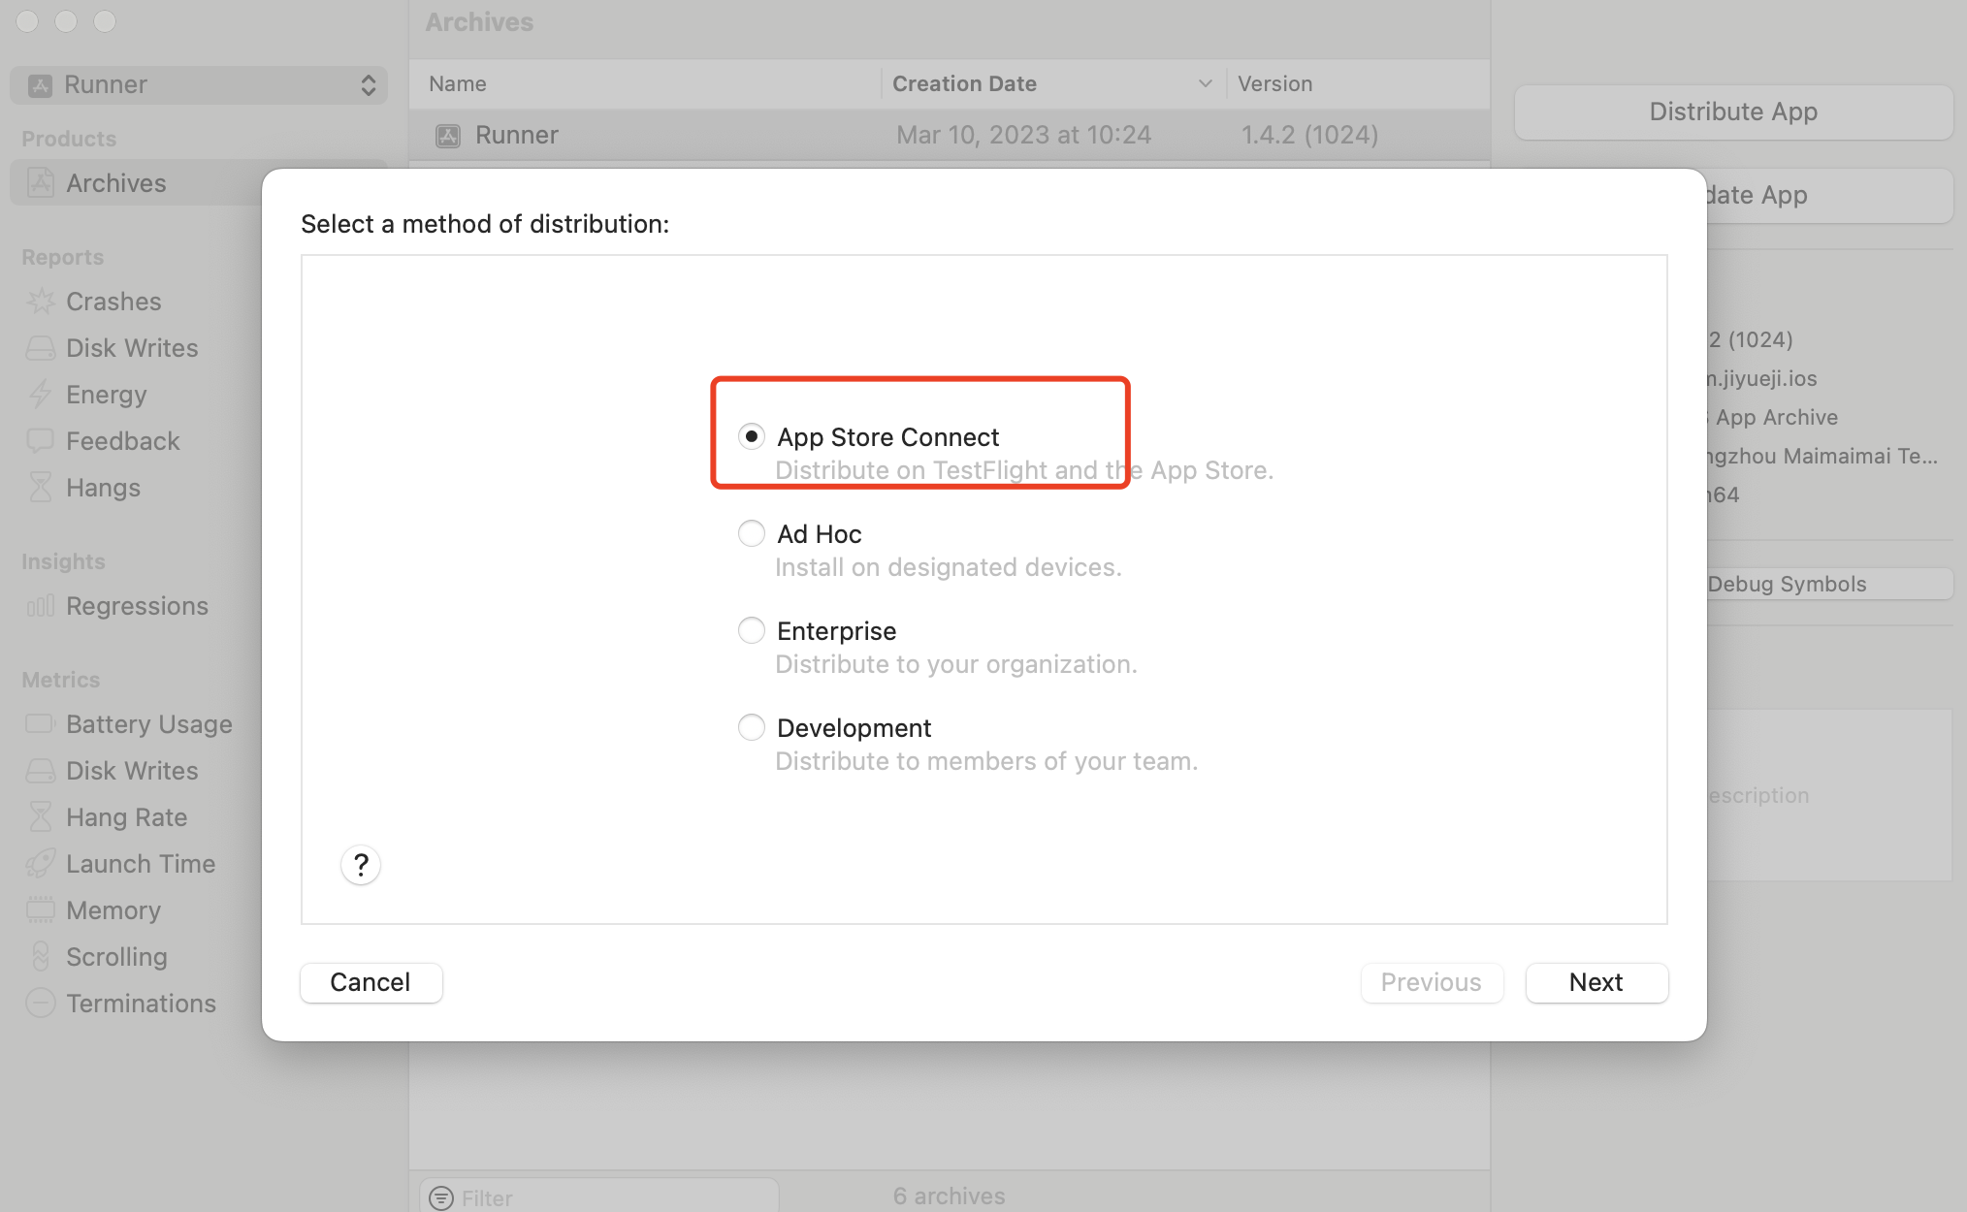This screenshot has width=1967, height=1212.
Task: Open Disk Writes under Reports
Action: point(132,348)
